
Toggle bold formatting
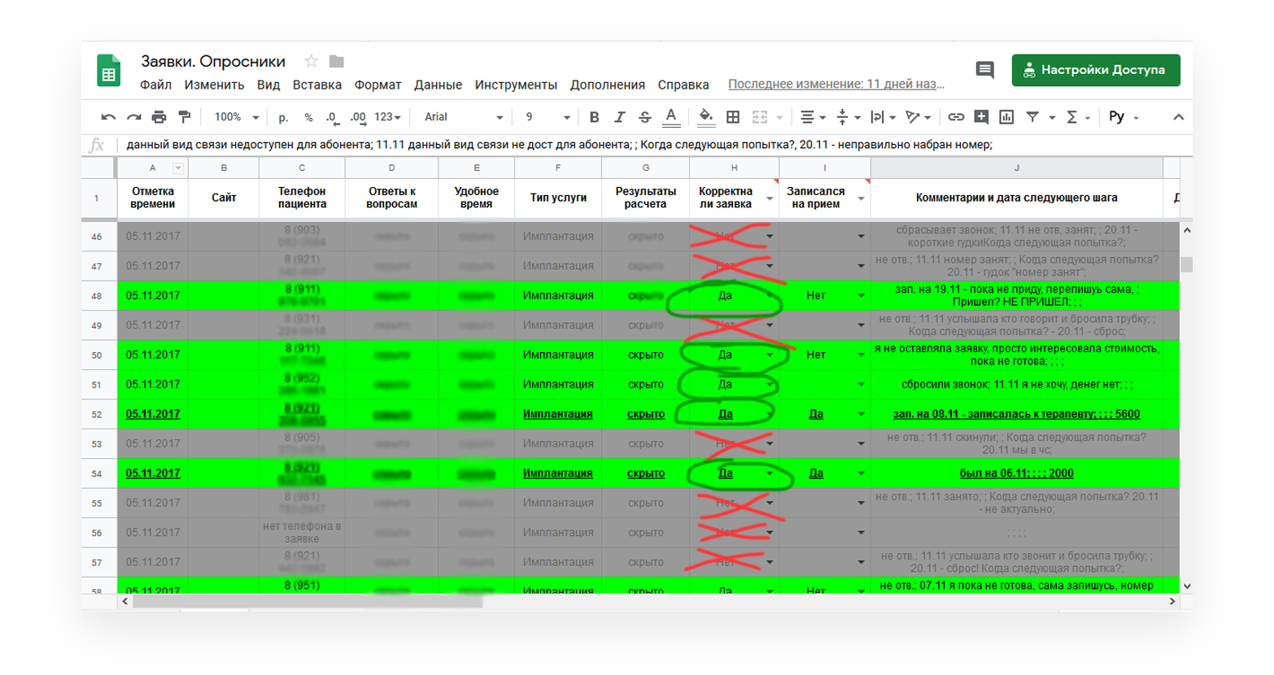click(594, 117)
